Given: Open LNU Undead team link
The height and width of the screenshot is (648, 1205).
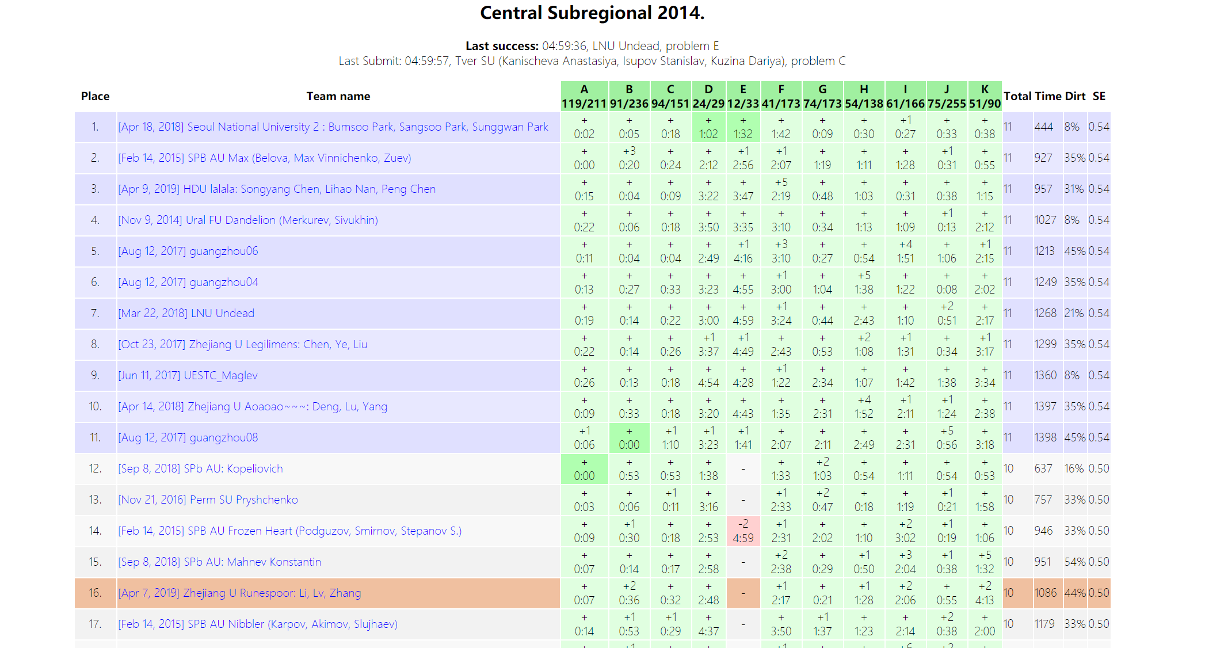Looking at the screenshot, I should point(186,314).
